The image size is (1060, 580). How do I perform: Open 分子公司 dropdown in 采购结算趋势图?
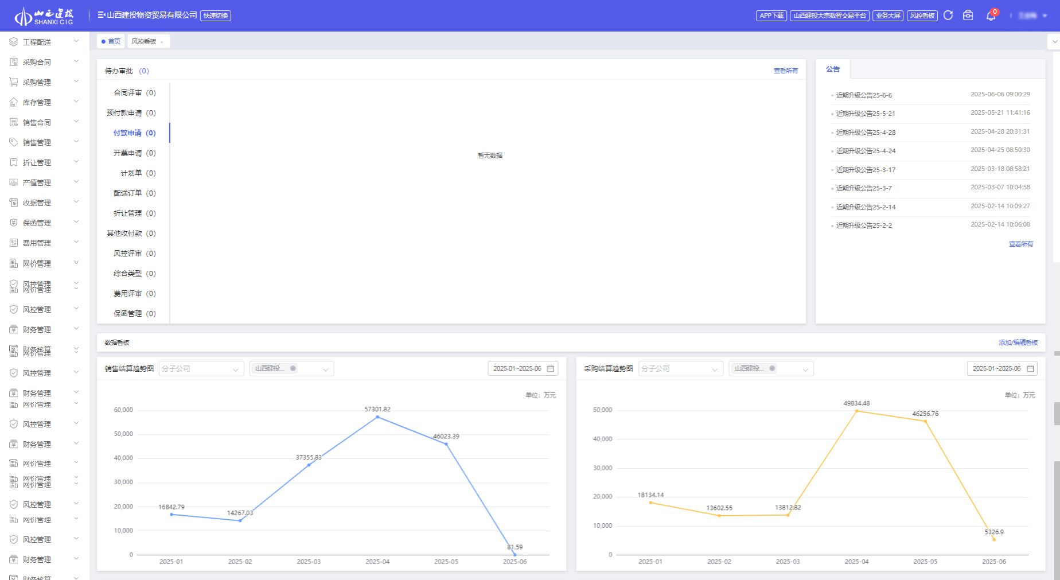(680, 368)
